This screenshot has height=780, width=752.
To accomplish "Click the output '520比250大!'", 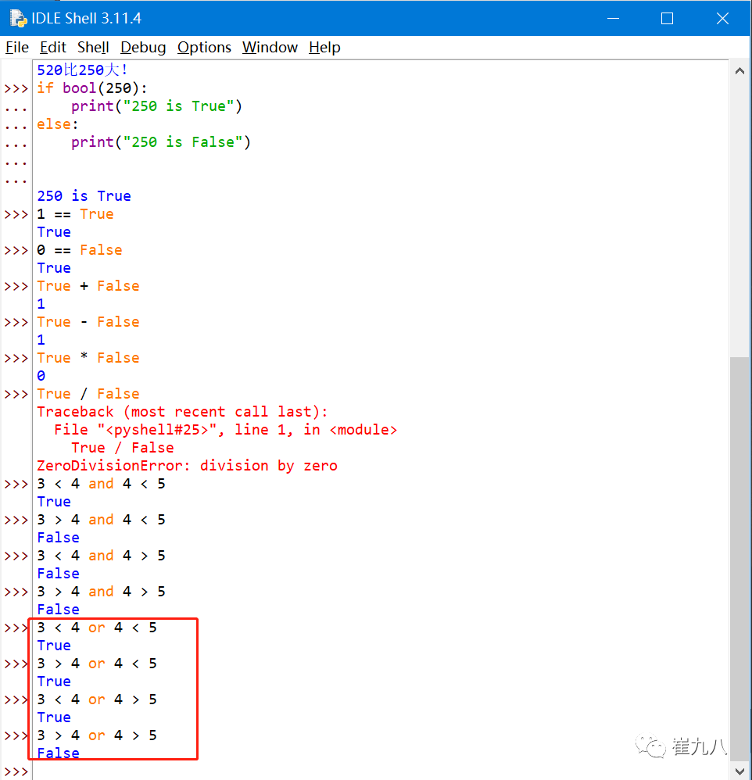I will pos(83,70).
